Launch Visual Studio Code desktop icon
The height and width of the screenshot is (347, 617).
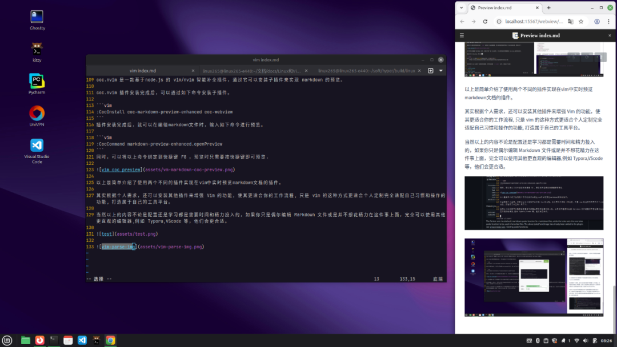37,151
